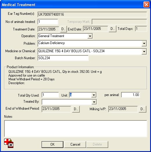Click the per animal quantity field

click(130, 95)
